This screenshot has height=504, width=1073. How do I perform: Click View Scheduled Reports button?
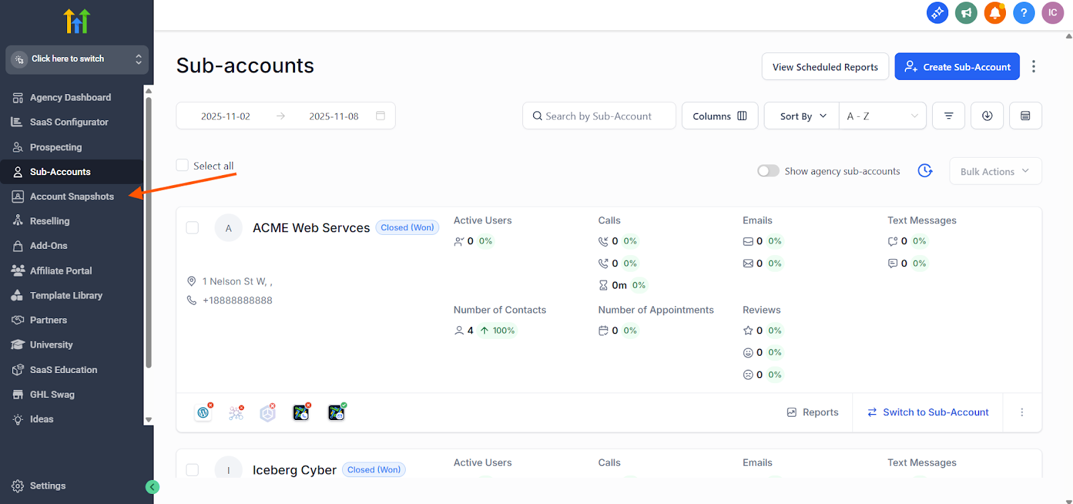[x=825, y=66]
